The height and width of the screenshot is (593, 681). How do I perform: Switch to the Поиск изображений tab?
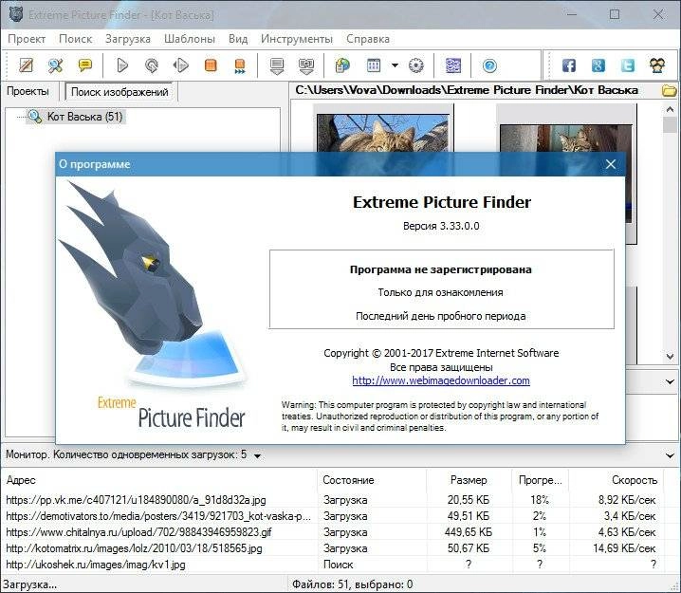coord(120,92)
